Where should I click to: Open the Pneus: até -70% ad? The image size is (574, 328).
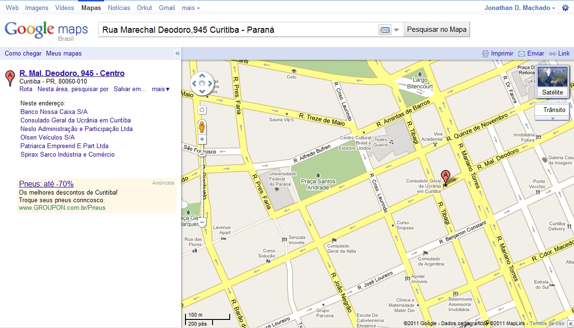click(x=46, y=184)
